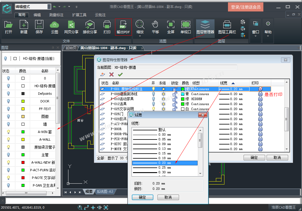This screenshot has width=302, height=211.
Task: Click lineweight list scroll down arrow
Action: point(200,174)
